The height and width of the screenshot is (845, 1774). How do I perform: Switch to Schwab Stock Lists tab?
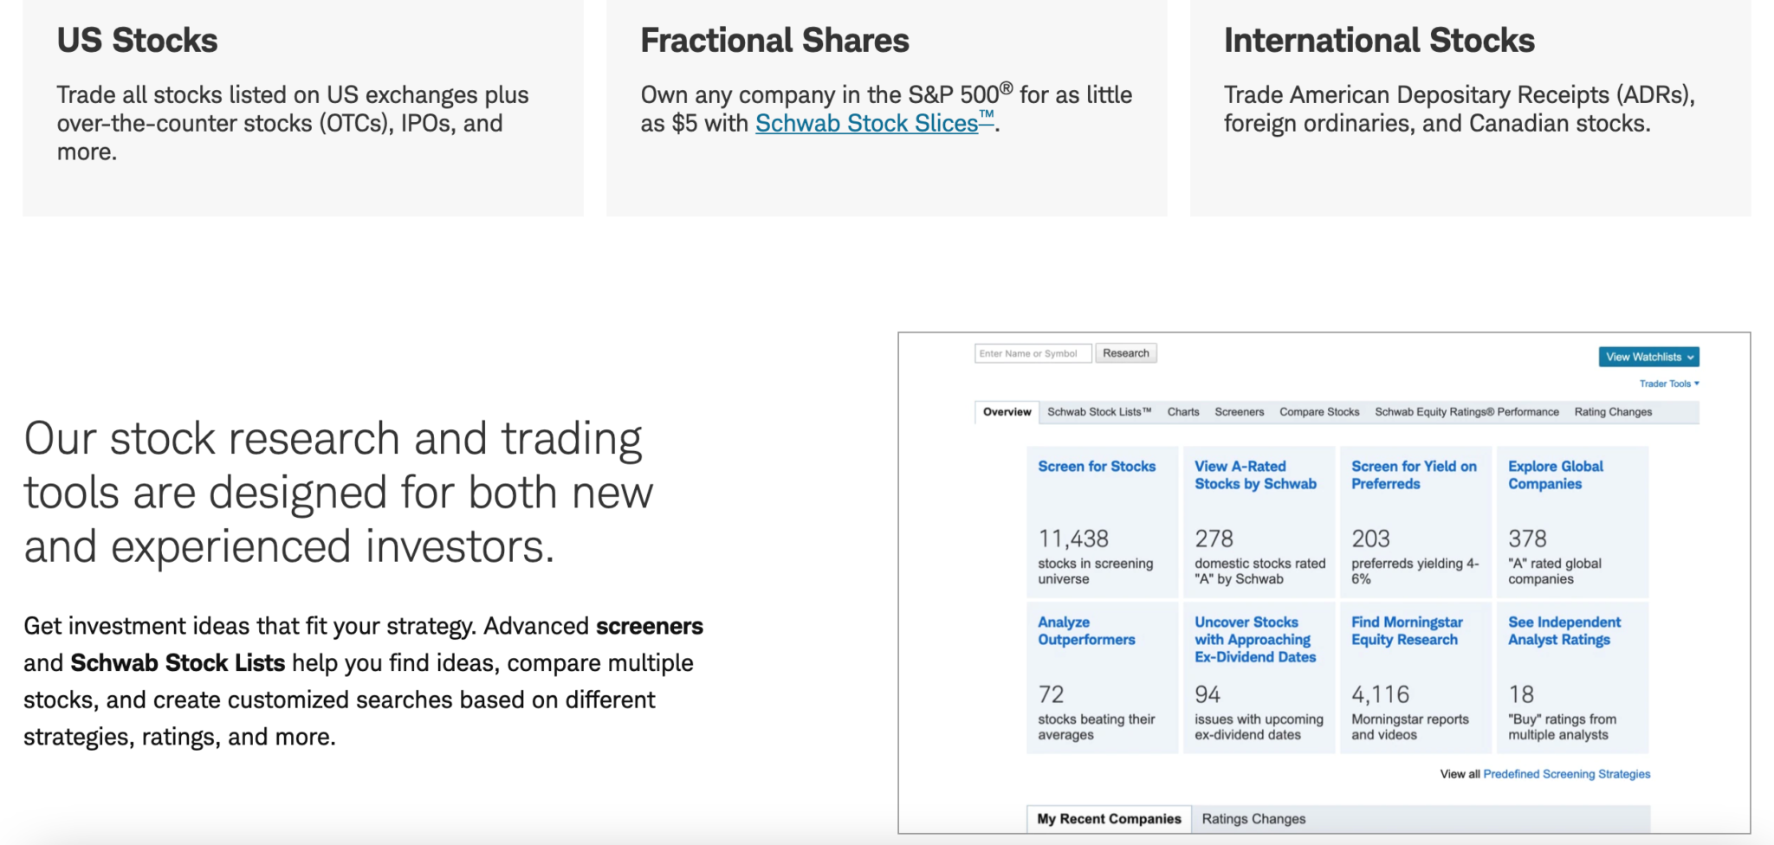click(1099, 412)
